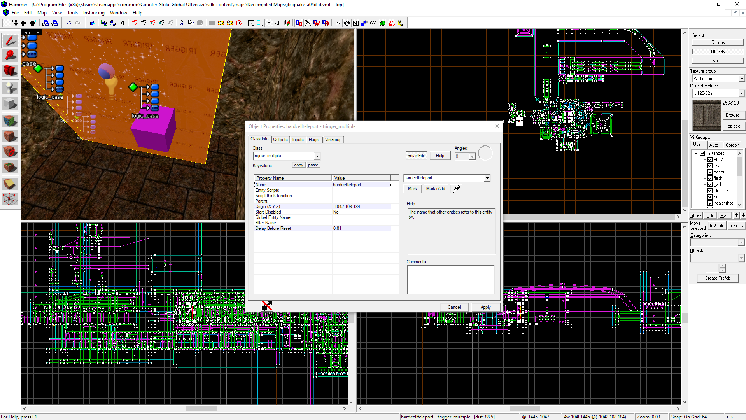746x420 pixels.
Task: Select the Apply Current Texture tool
Action: [x=10, y=136]
